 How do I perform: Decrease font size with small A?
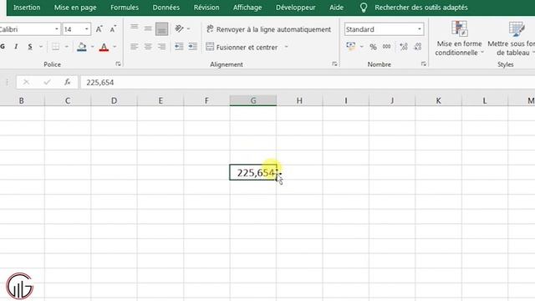pyautogui.click(x=113, y=29)
